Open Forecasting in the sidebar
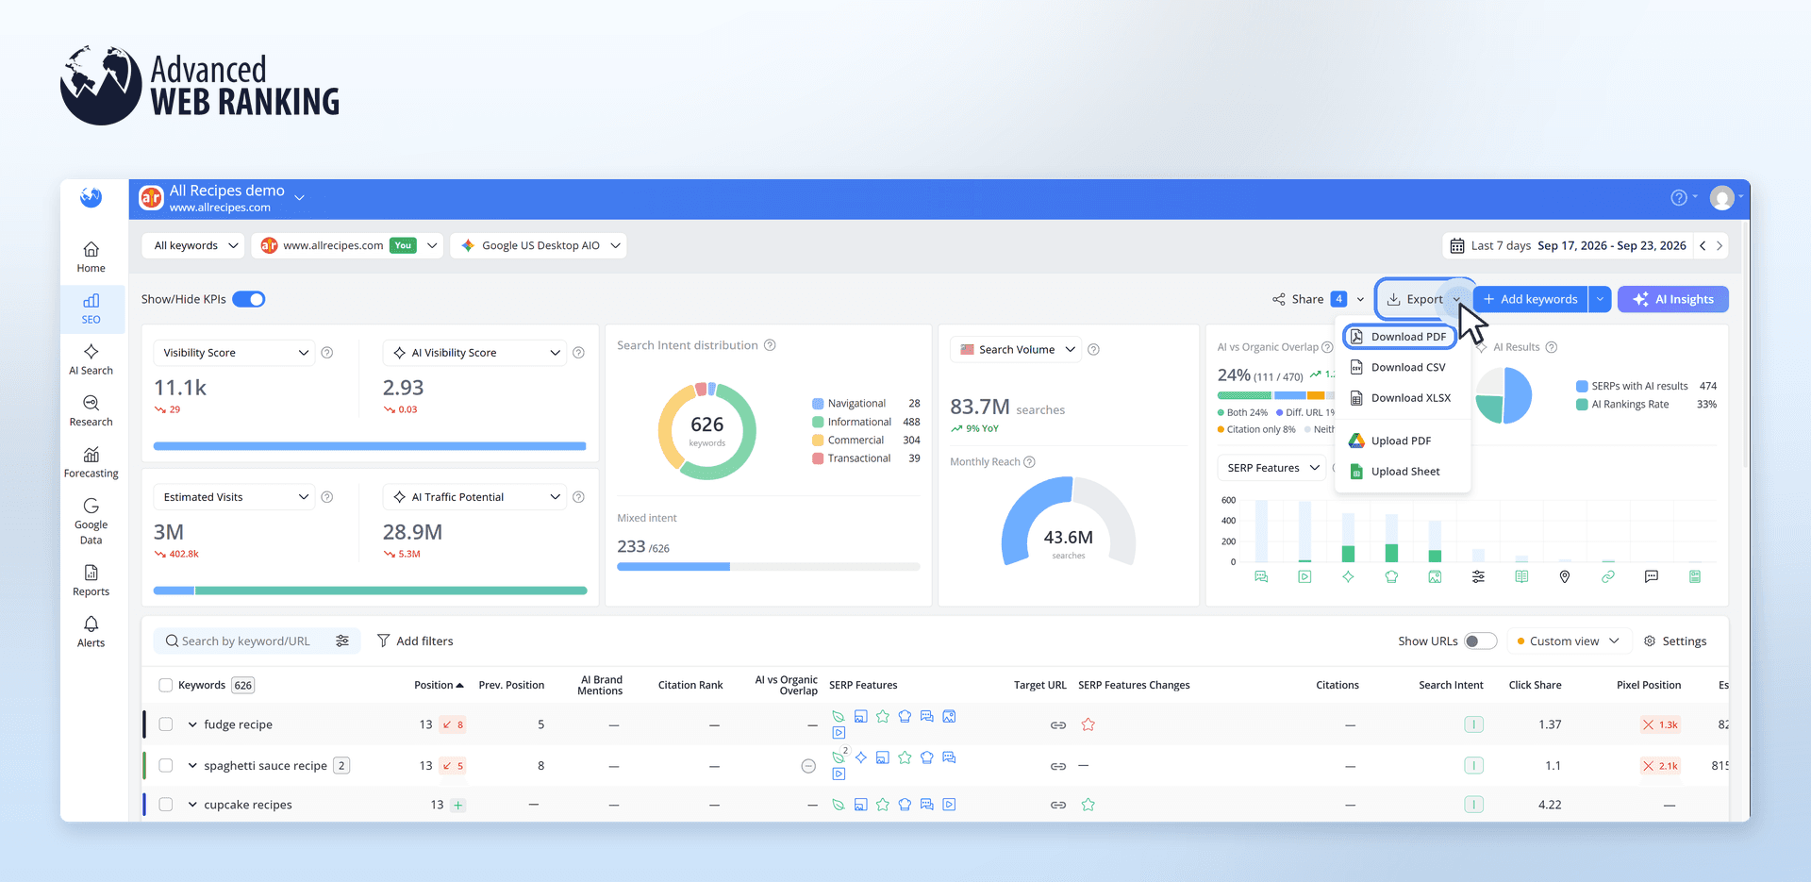 (91, 462)
